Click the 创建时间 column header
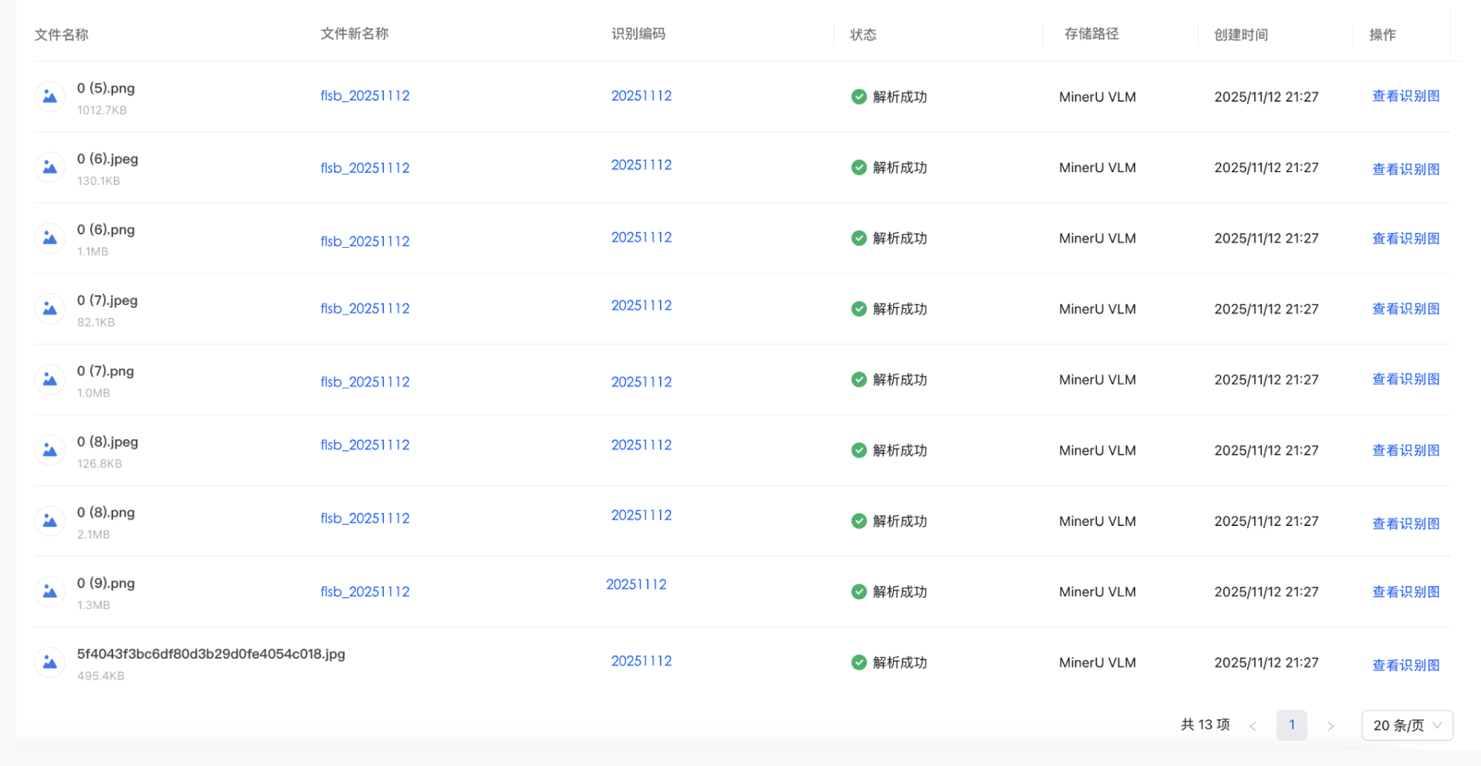Viewport: 1481px width, 766px height. coord(1241,35)
